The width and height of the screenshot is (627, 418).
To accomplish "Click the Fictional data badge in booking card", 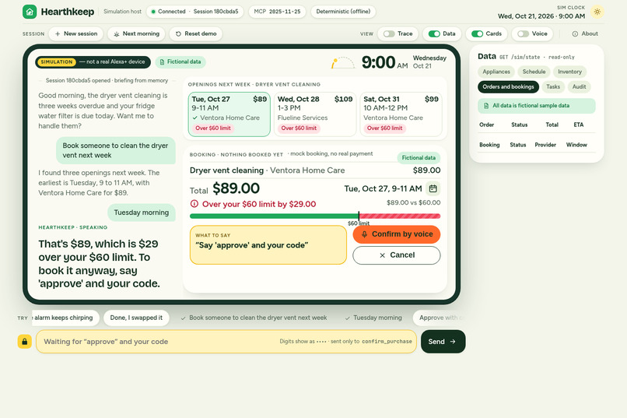I will tap(419, 157).
